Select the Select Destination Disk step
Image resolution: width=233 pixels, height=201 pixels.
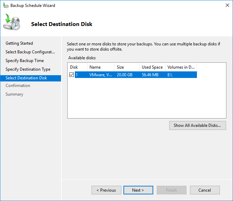31,78
